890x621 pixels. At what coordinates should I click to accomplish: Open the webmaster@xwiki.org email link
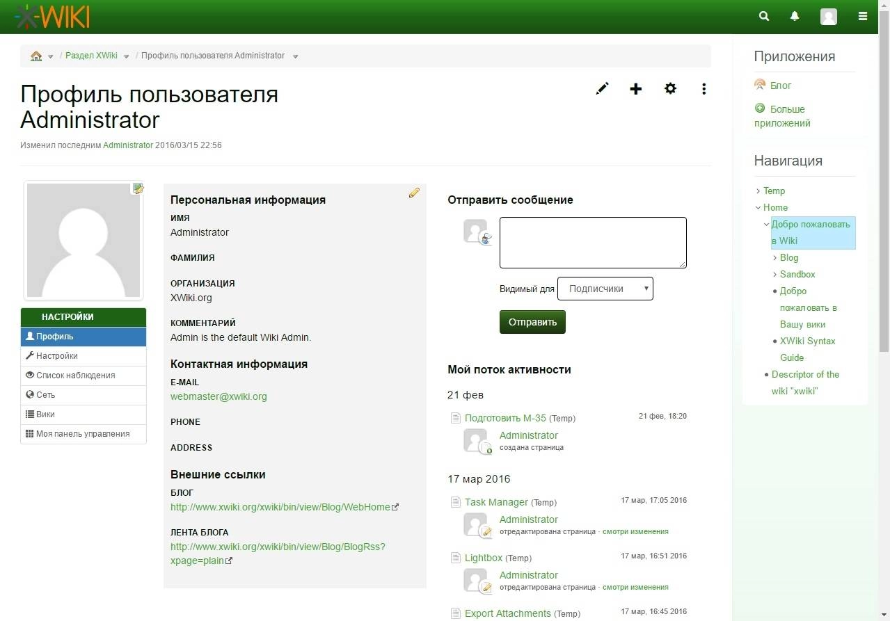point(218,396)
